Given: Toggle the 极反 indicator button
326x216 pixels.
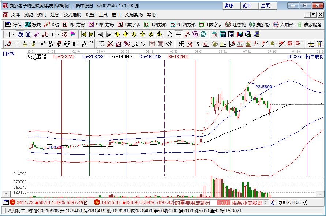Looking at the screenshot, I should coord(64,34).
